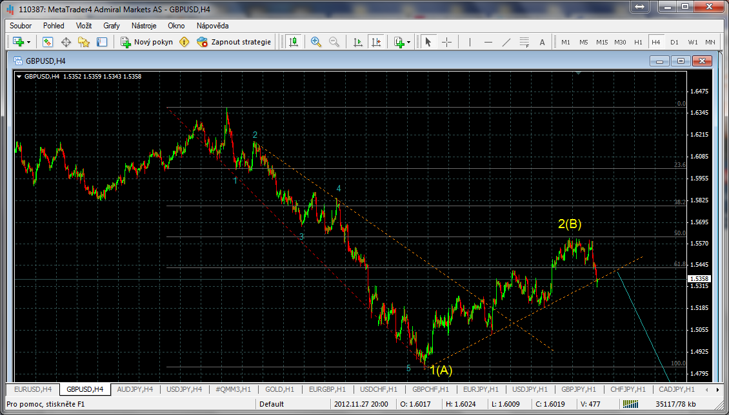The image size is (729, 415).
Task: Switch to USDJPY,H4 chart tab
Action: coord(184,389)
